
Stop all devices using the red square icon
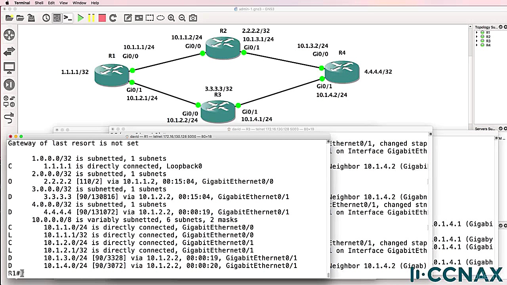coord(102,18)
